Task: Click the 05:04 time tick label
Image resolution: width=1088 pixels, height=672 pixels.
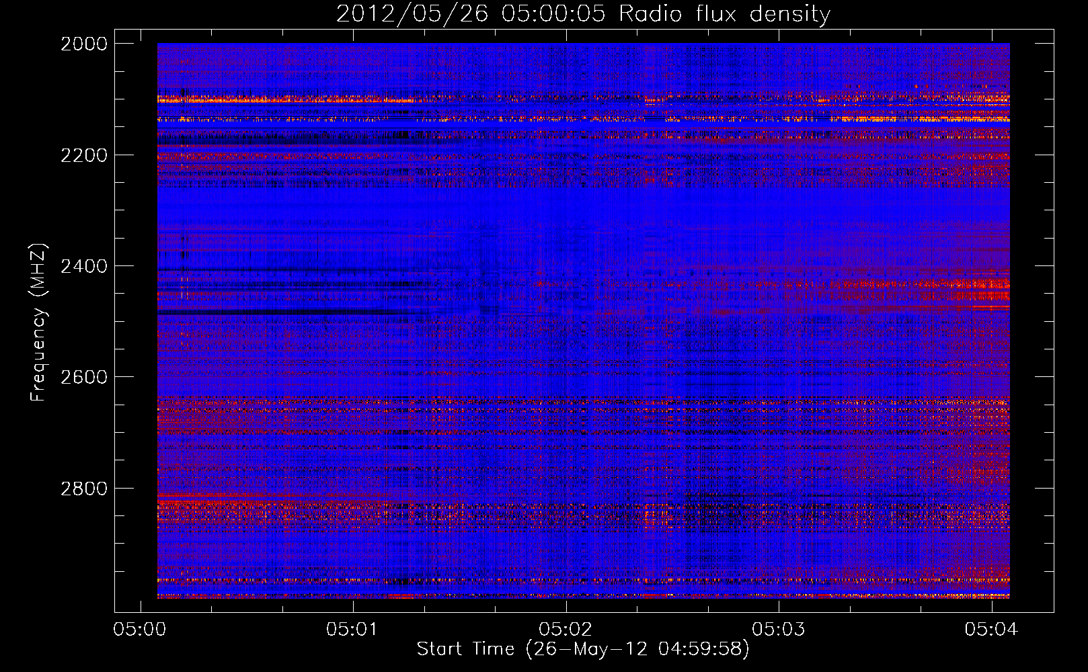Action: click(992, 630)
